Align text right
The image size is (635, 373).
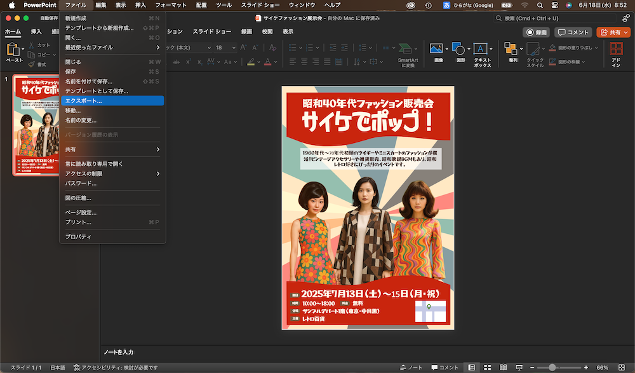tap(316, 62)
